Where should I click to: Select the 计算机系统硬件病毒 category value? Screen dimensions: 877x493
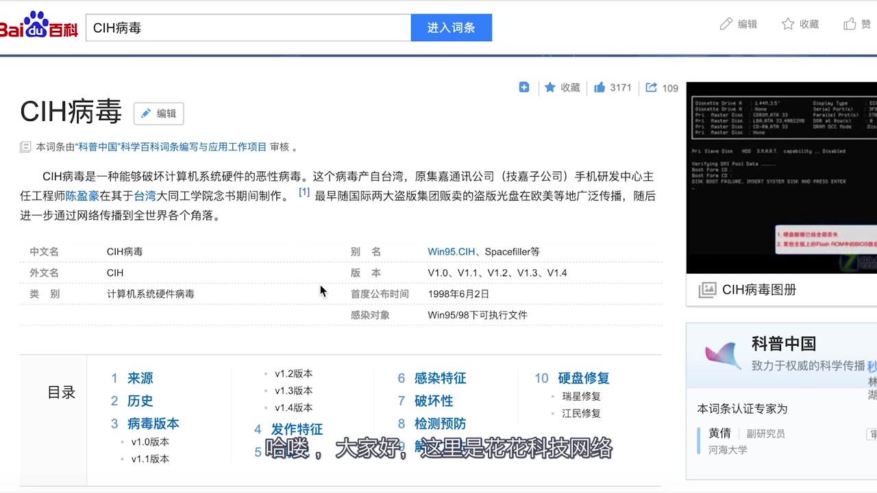point(151,294)
